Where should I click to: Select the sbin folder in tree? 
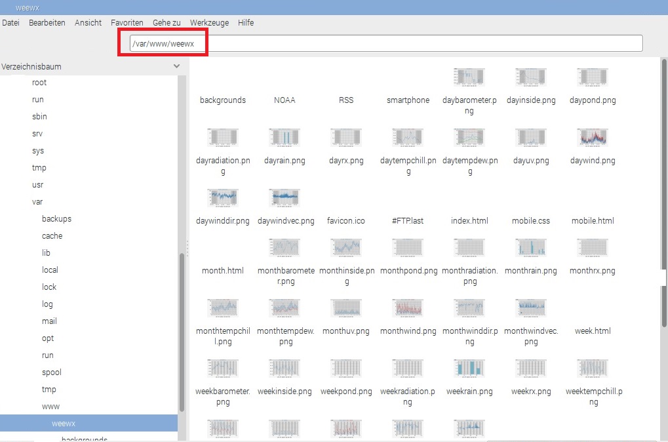tap(39, 117)
